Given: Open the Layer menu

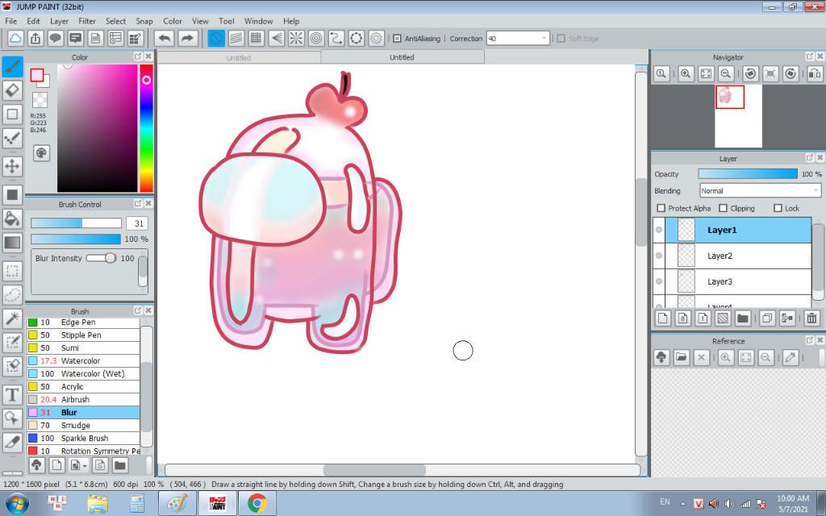Looking at the screenshot, I should pyautogui.click(x=59, y=21).
